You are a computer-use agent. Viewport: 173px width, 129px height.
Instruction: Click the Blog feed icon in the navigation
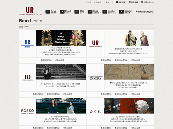point(77,12)
